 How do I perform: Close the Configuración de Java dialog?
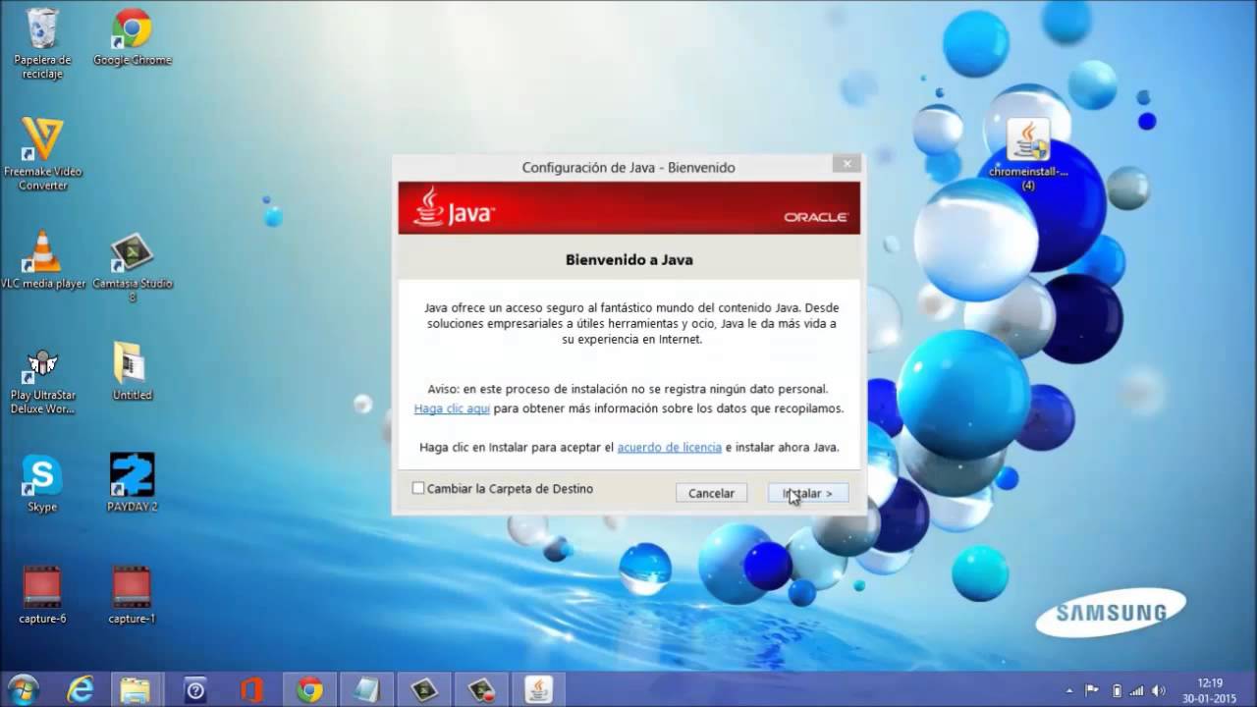[x=847, y=163]
